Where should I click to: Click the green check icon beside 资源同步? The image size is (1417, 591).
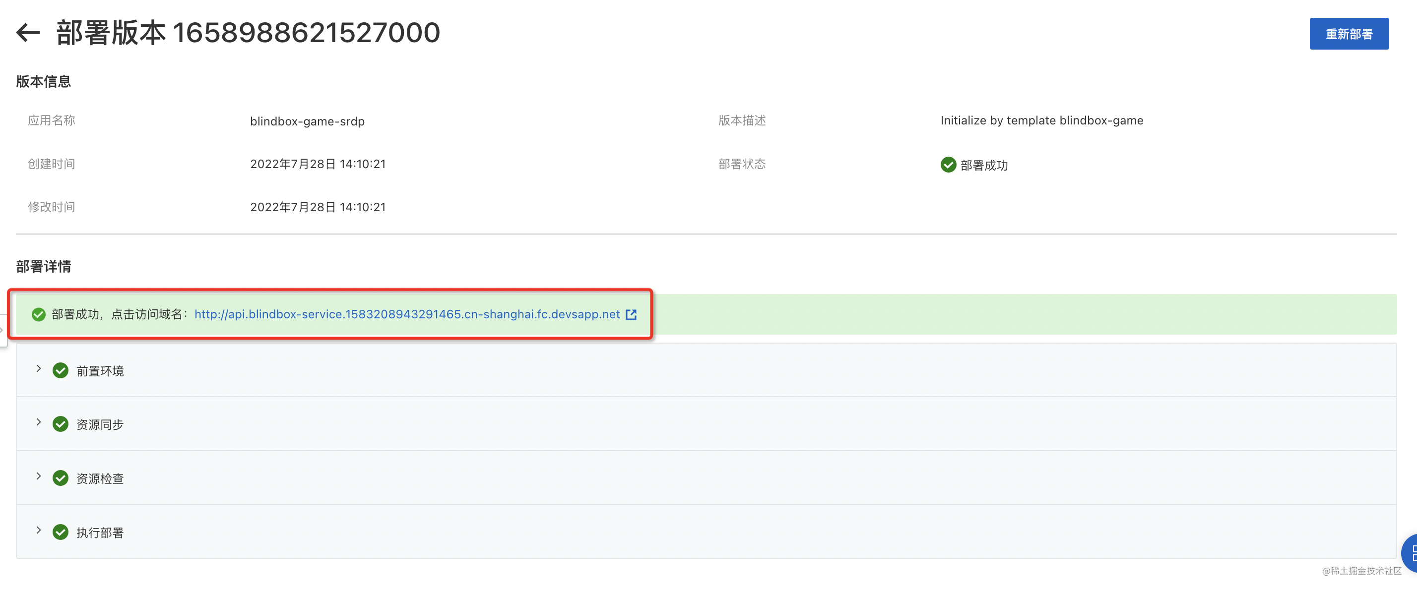tap(61, 424)
